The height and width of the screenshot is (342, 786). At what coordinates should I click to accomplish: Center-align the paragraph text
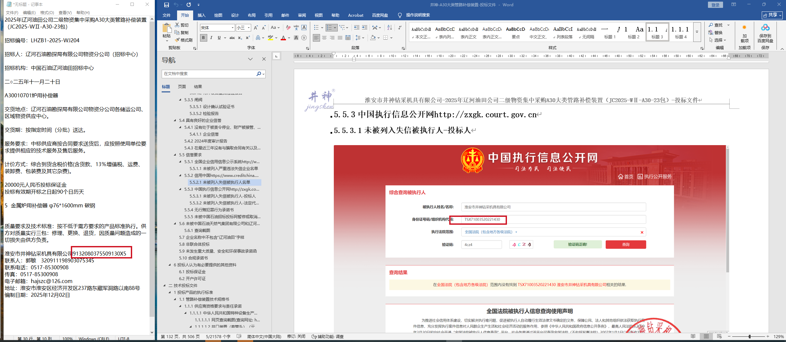[324, 38]
